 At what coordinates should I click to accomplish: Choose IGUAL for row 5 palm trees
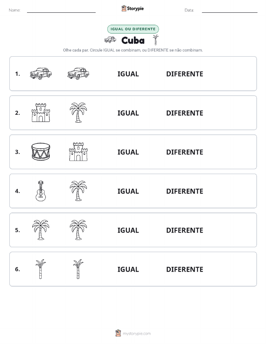[128, 230]
